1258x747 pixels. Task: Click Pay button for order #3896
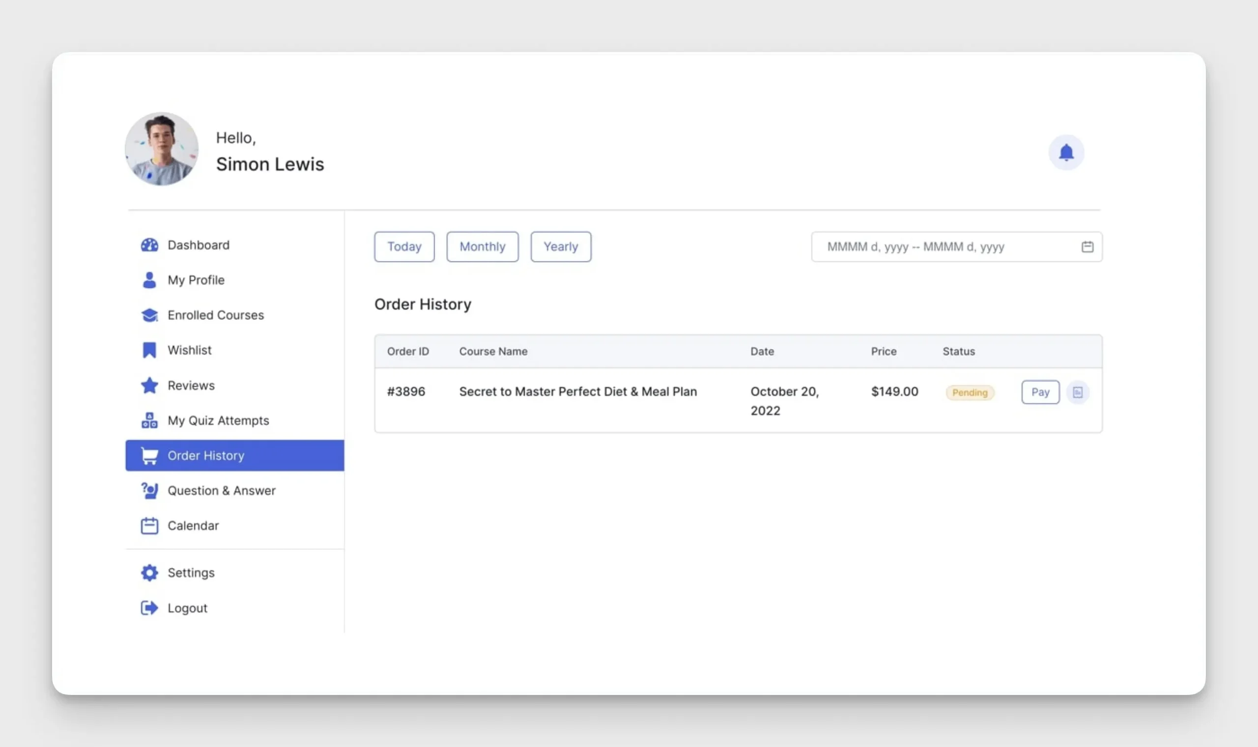[1040, 392]
